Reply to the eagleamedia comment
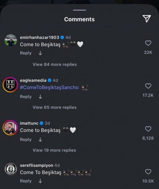The width and height of the screenshot is (159, 189). (x=26, y=97)
